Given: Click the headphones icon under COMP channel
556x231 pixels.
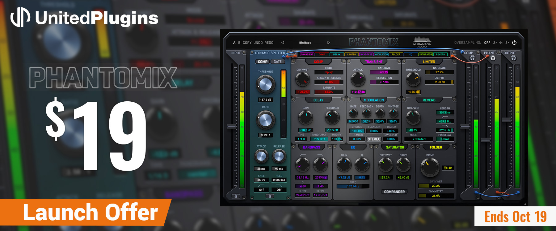Looking at the screenshot, I should [472, 58].
